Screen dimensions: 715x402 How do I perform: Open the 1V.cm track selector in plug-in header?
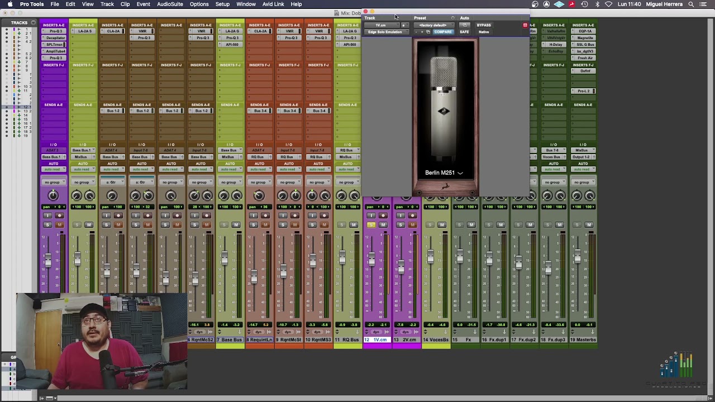(381, 25)
